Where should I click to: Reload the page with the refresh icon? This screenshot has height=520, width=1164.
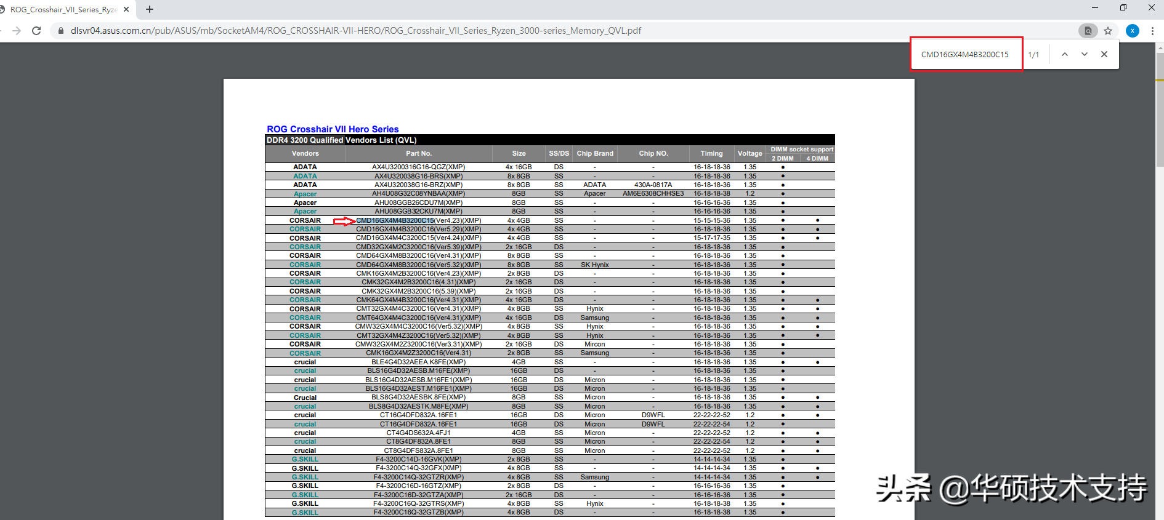coord(36,31)
